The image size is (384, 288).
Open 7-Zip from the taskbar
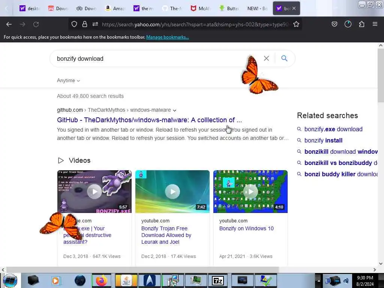[218, 280]
